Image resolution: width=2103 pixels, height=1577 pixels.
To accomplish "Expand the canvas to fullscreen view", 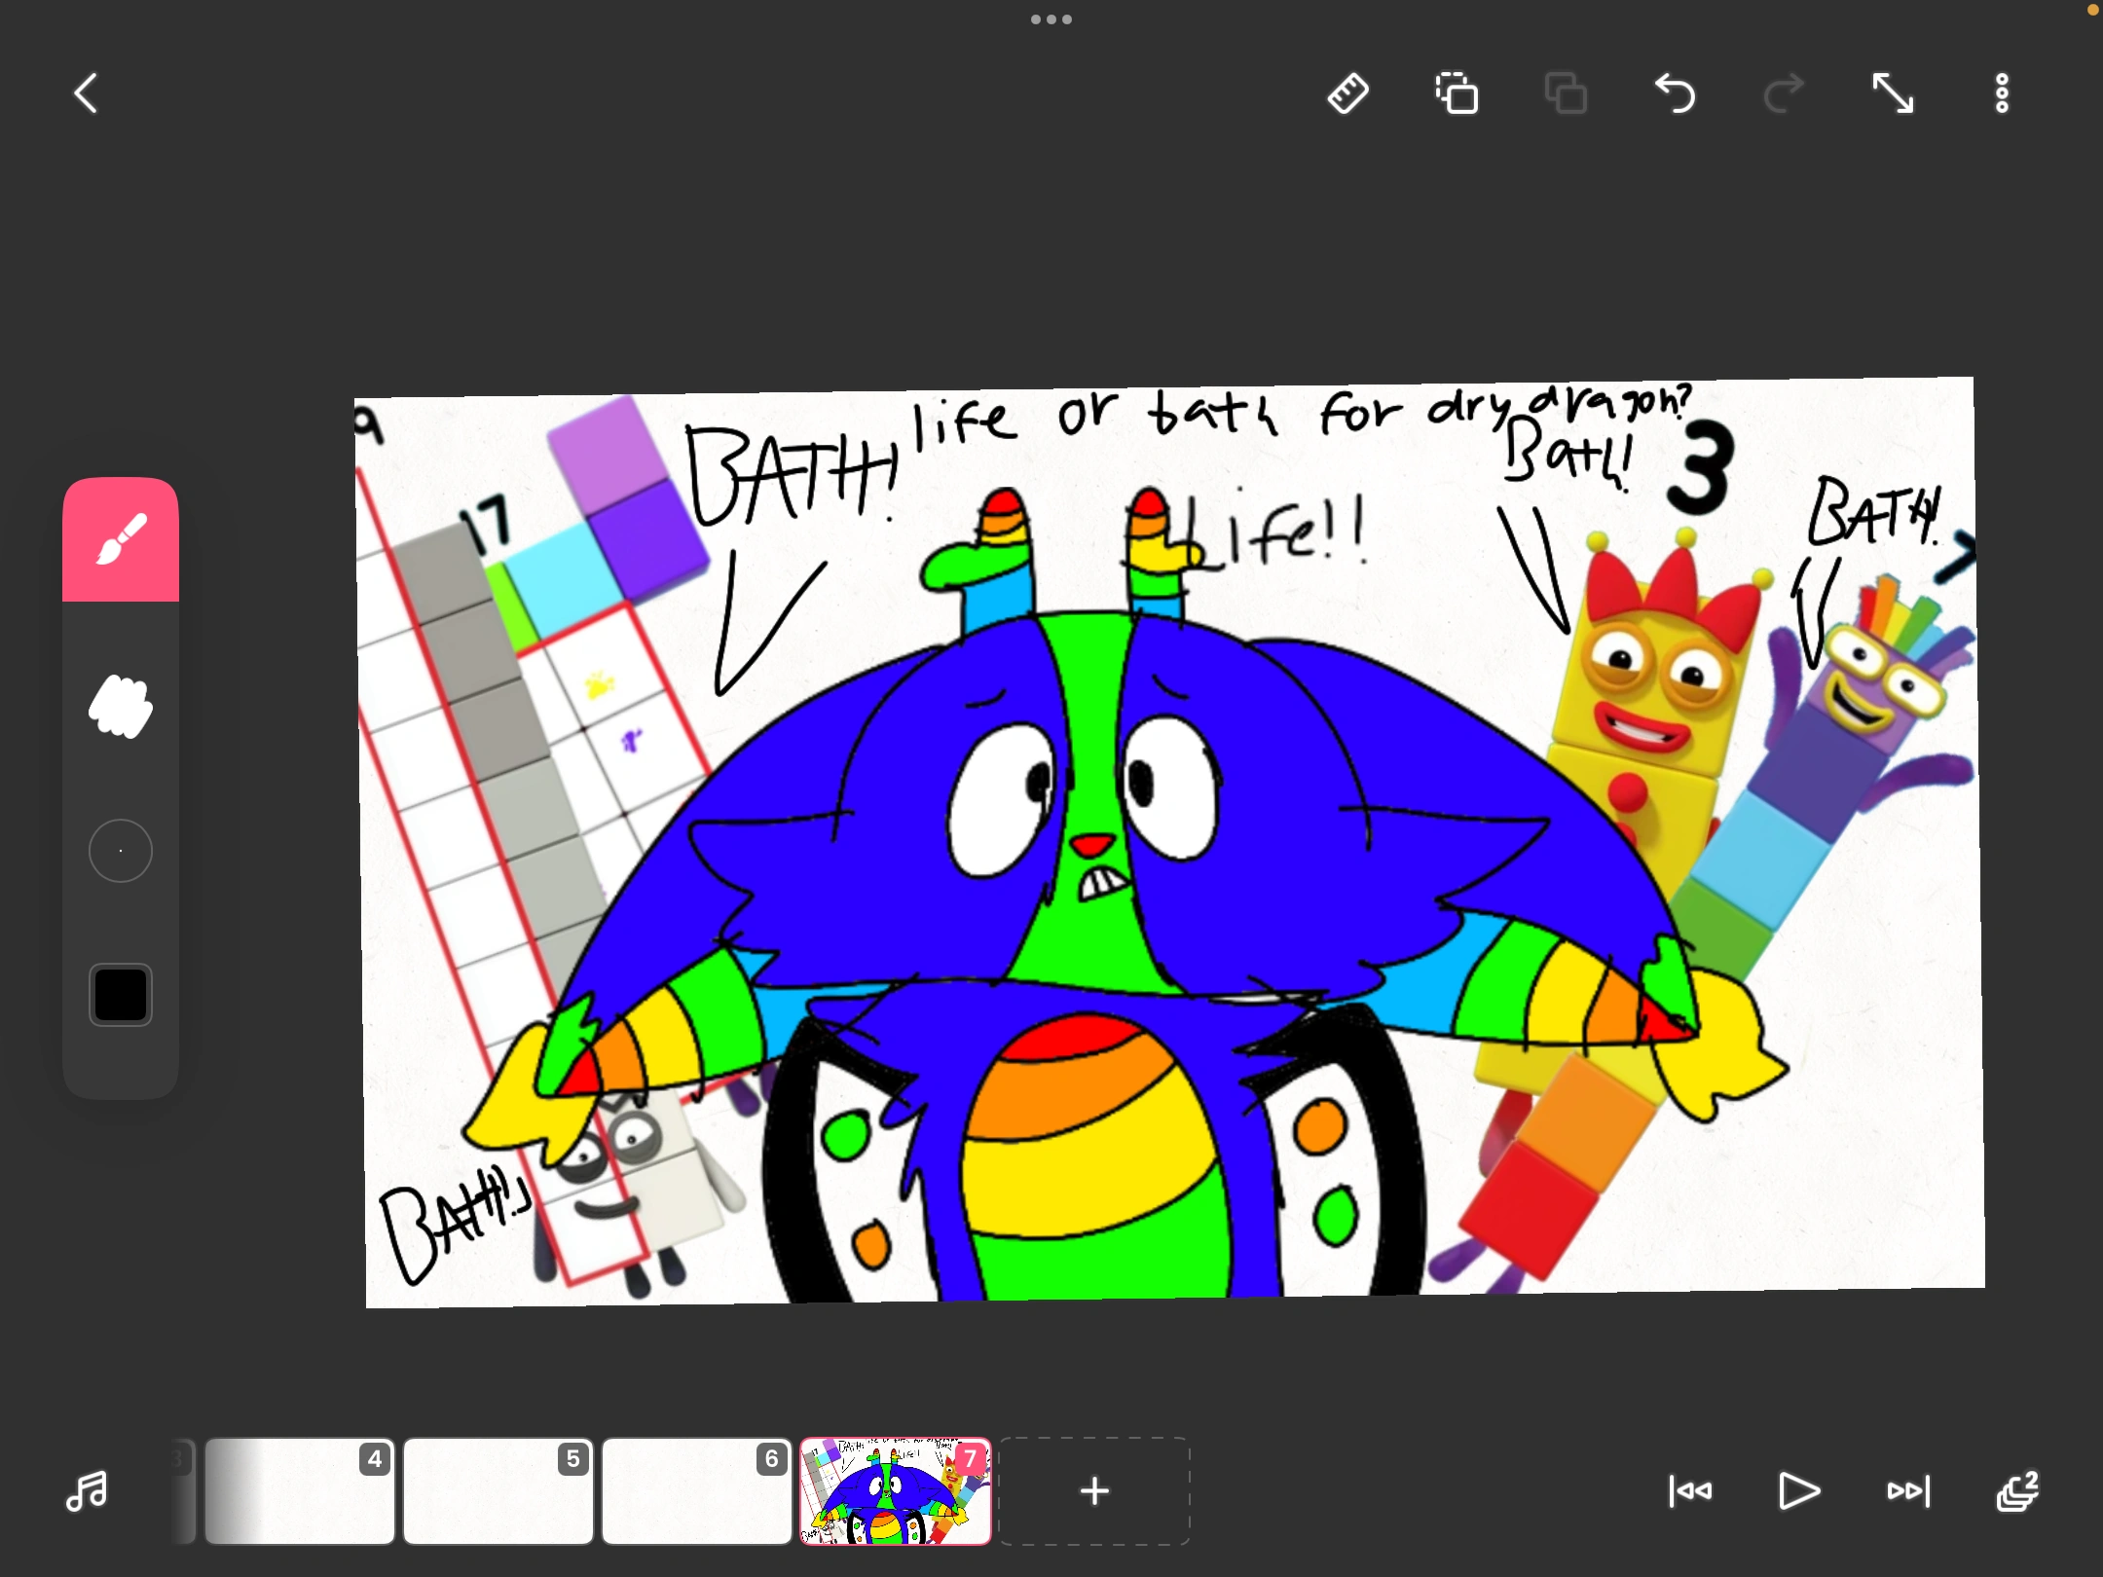I will point(1894,93).
